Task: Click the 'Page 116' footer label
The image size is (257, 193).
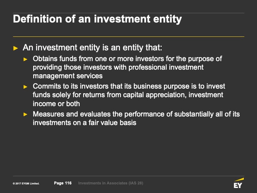Action: click(63, 183)
